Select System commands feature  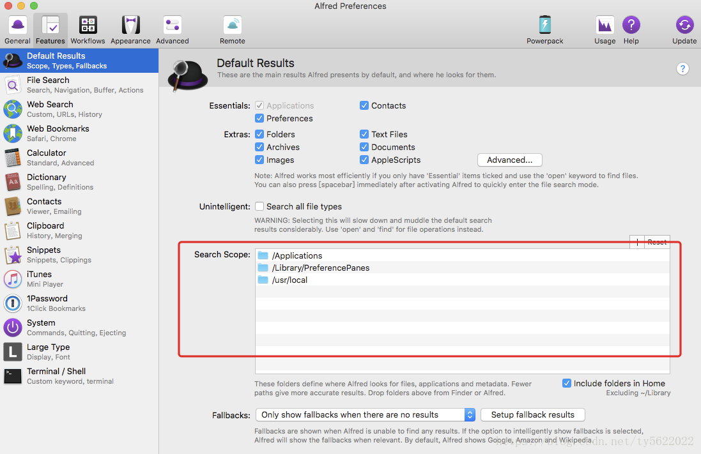coord(79,328)
